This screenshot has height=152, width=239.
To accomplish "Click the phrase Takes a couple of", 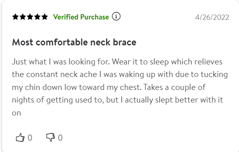I will pyautogui.click(x=174, y=88).
